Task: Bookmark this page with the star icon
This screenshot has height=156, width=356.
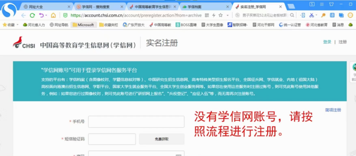Action: pyautogui.click(x=220, y=15)
